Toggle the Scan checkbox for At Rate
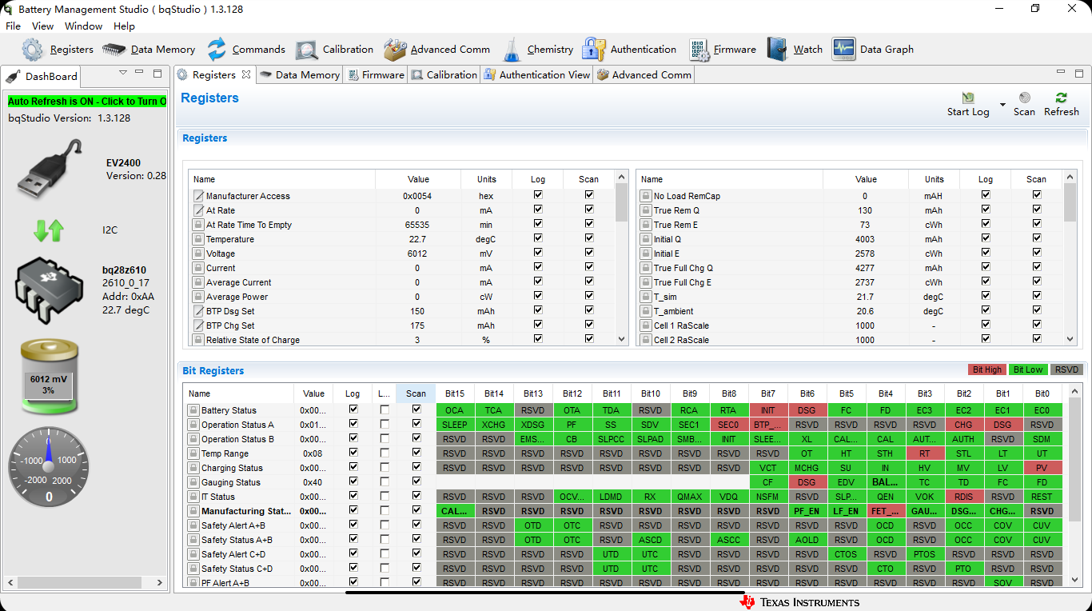The height and width of the screenshot is (611, 1092). click(589, 209)
